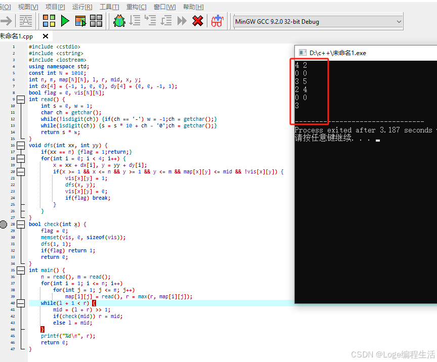The image size is (437, 362).
Task: Click the Compile and Run icon
Action: (81, 21)
